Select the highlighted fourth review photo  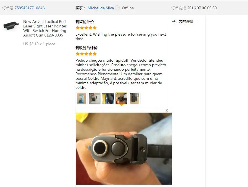pos(121,98)
